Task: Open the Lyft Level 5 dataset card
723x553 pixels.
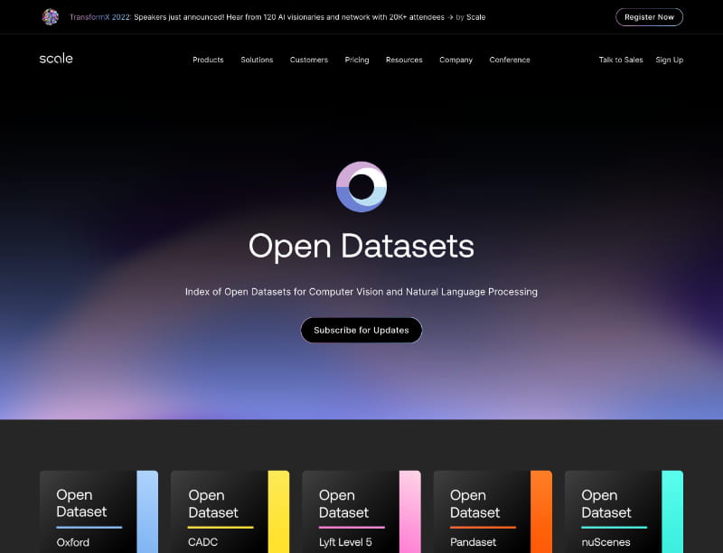Action: point(361,511)
